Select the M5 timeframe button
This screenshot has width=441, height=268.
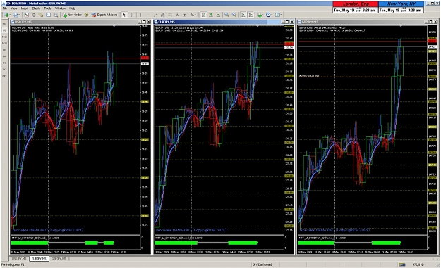[x=4, y=30]
